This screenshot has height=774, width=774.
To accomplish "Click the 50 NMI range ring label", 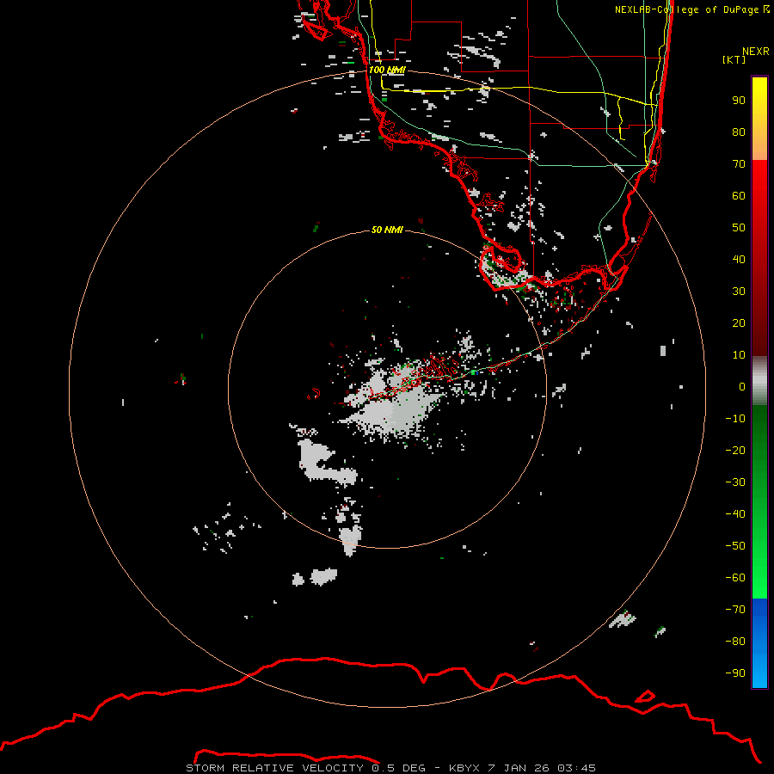I will pyautogui.click(x=387, y=230).
